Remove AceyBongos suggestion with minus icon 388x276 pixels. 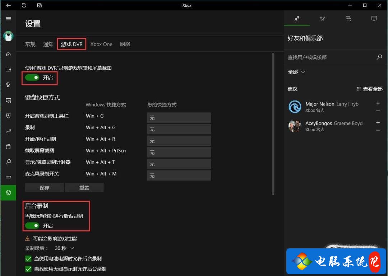378,130
